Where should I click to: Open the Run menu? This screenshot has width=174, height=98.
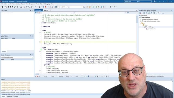coord(27,4)
